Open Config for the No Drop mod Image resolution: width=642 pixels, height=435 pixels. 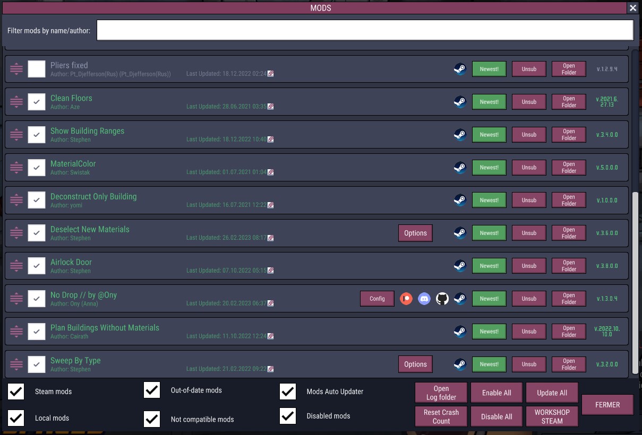377,299
